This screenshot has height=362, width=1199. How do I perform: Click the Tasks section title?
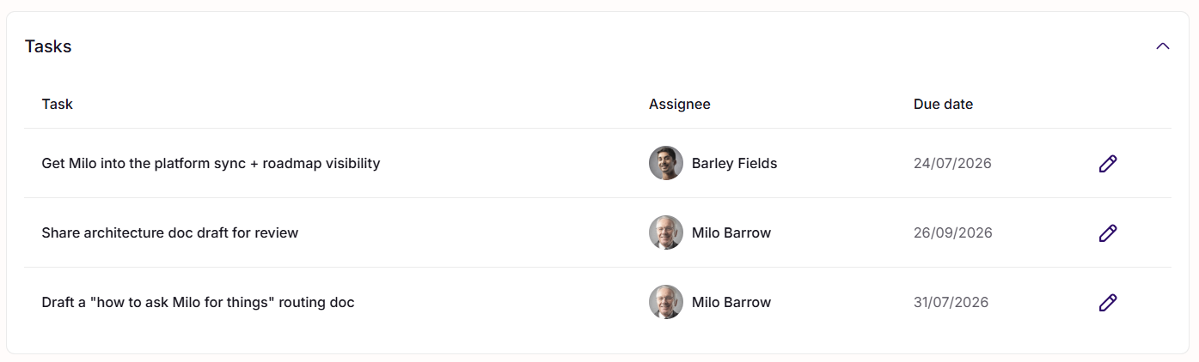48,46
